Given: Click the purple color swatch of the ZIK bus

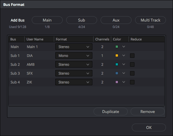Looking at the screenshot, I should coord(117,82).
